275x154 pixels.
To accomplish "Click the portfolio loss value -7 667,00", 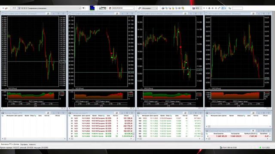I will click(x=253, y=136).
